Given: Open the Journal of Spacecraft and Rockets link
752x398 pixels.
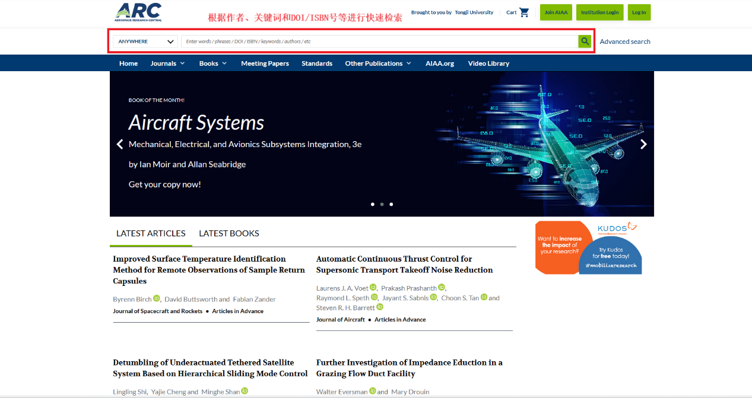Looking at the screenshot, I should pyautogui.click(x=158, y=311).
